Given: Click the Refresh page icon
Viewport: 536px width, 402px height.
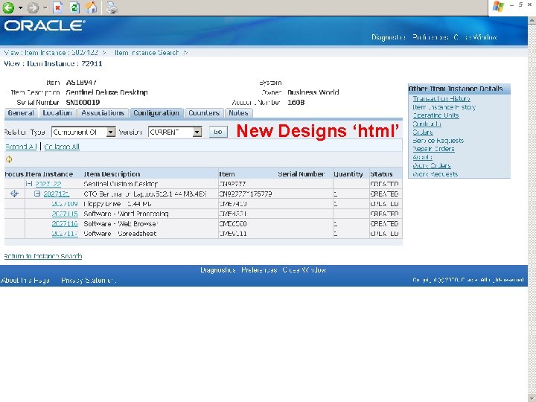Looking at the screenshot, I should point(74,7).
